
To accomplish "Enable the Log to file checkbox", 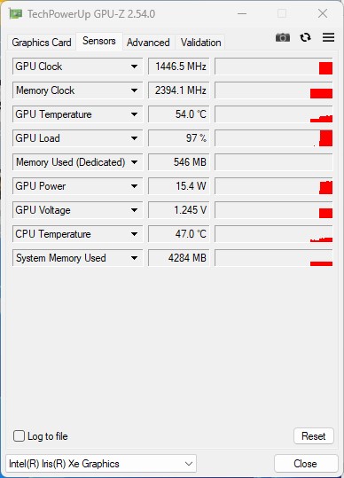I will coord(19,436).
